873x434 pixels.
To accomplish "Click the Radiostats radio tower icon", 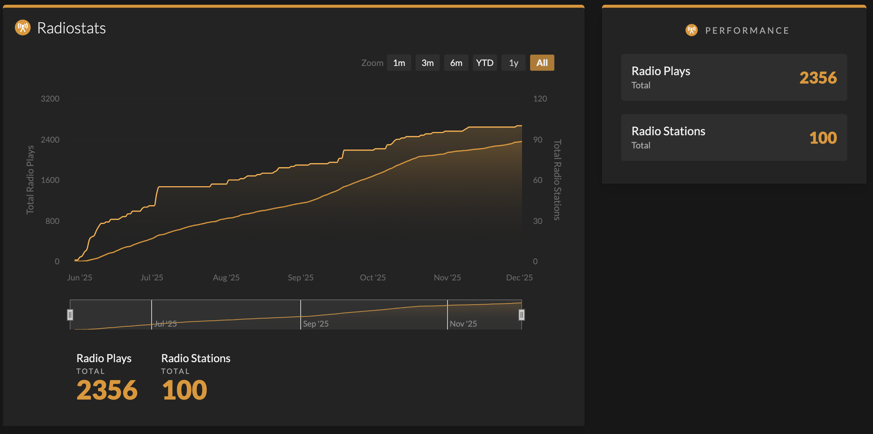I will (x=23, y=28).
